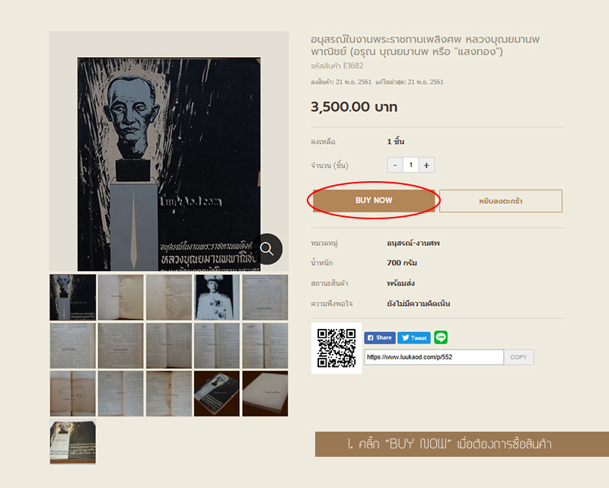The height and width of the screenshot is (488, 609).
Task: Share product through the green LINE icon
Action: pyautogui.click(x=441, y=337)
